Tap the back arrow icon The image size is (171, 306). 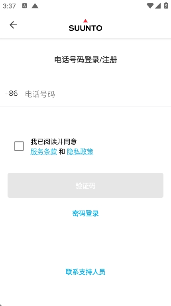13,25
